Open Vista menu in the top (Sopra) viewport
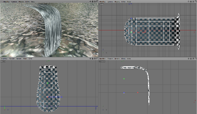The width and height of the screenshot is (197, 114). [x=129, y=2]
